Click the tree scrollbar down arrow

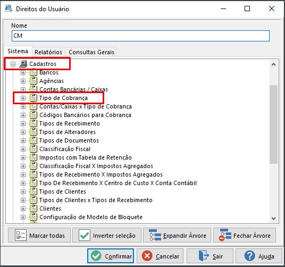pos(273,218)
